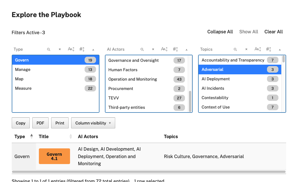Click the AI Actors column header
Image resolution: width=307 pixels, height=182 pixels.
point(88,136)
